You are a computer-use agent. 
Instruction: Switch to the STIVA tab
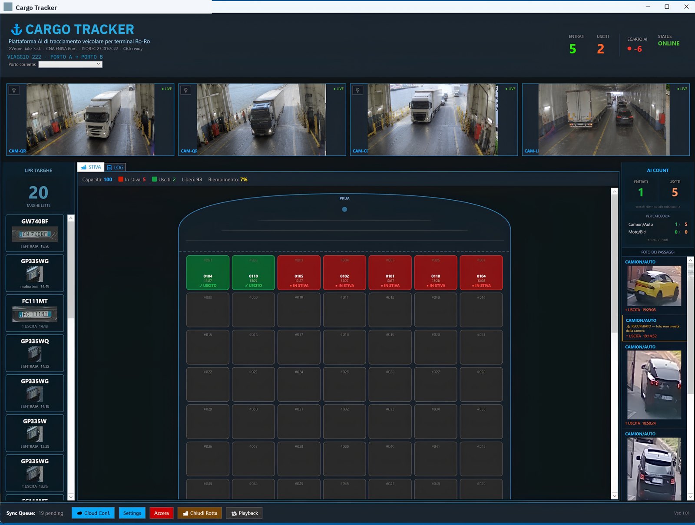[91, 167]
